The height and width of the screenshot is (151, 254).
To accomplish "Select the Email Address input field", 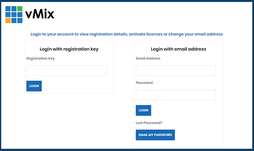I will click(x=176, y=71).
